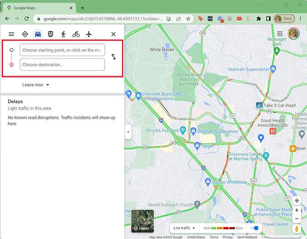
Task: Share this page from address bar
Action: [x=178, y=18]
